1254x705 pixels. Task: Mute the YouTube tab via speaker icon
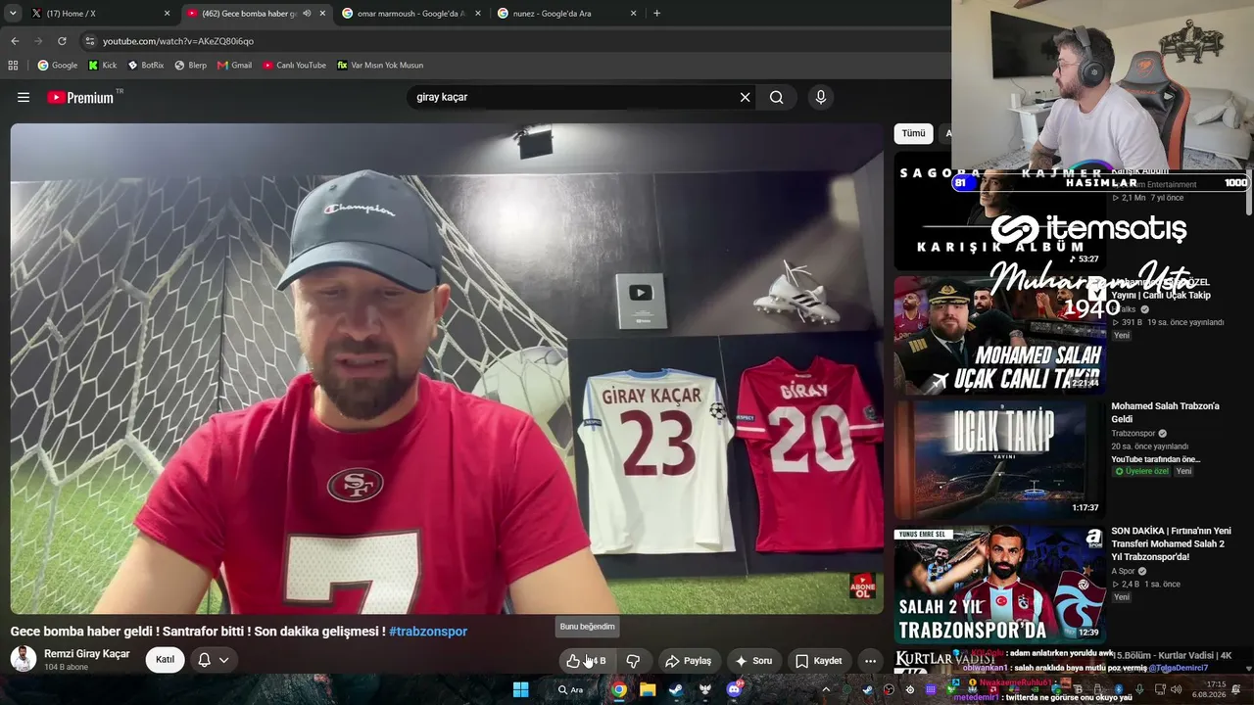pyautogui.click(x=308, y=14)
